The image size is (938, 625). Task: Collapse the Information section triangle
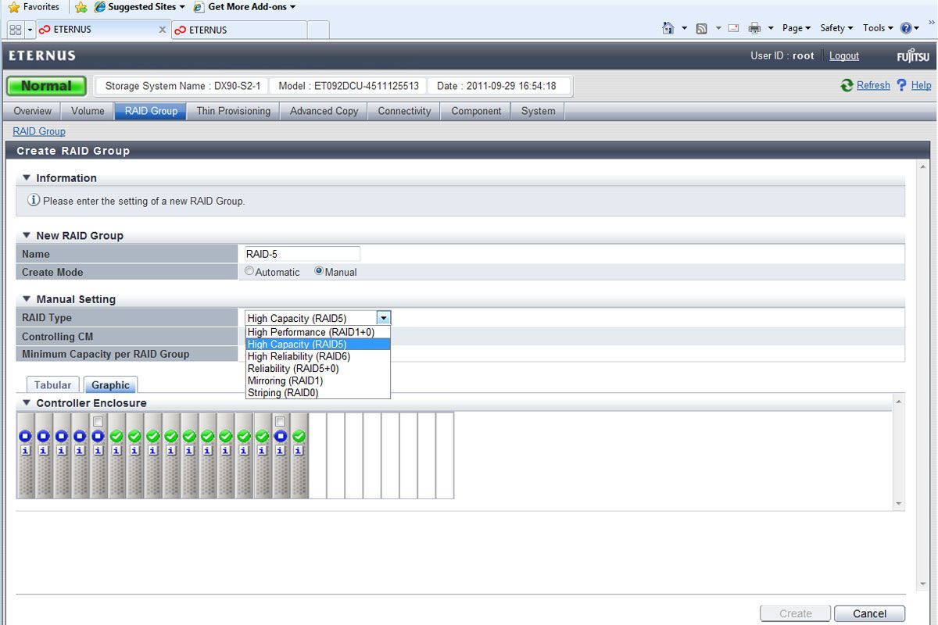point(27,177)
